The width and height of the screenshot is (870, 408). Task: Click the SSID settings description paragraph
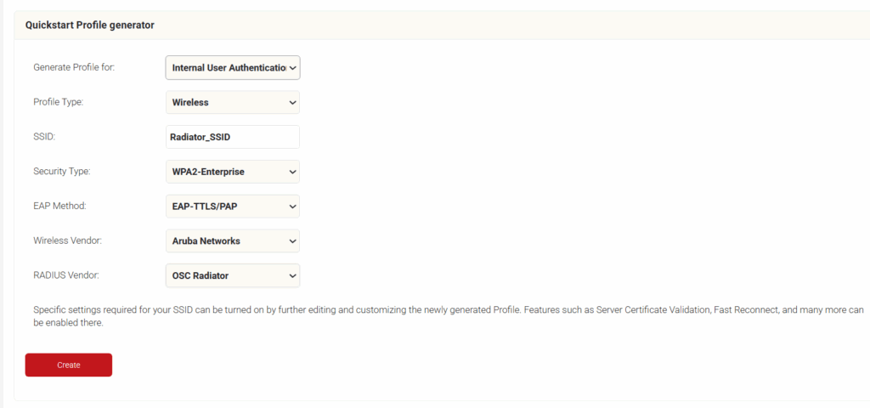425,316
